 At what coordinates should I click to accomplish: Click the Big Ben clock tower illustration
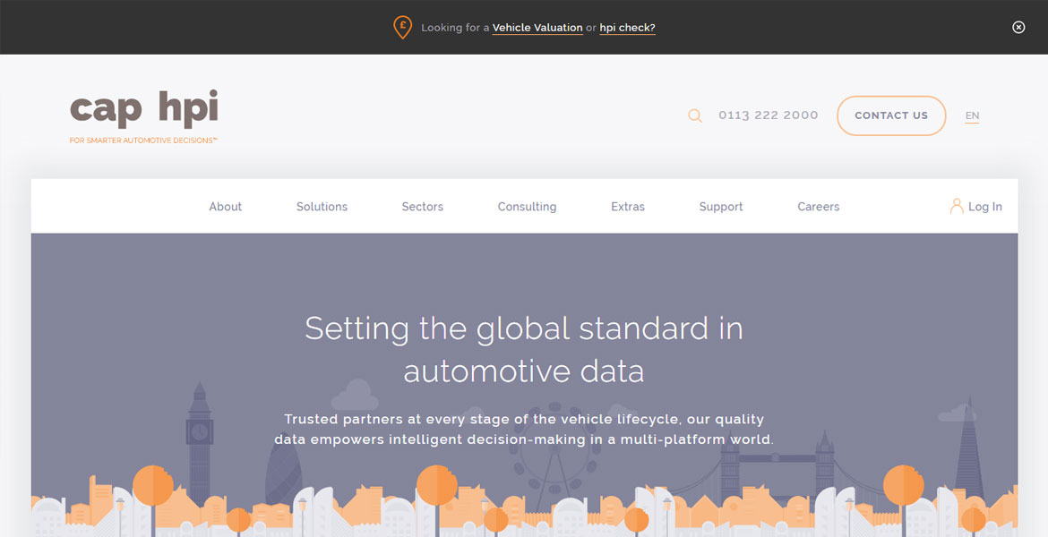199,439
